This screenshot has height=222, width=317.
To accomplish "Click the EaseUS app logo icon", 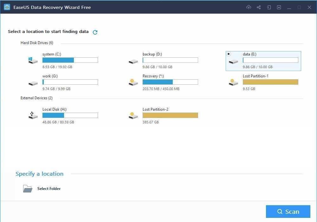I will coord(7,7).
